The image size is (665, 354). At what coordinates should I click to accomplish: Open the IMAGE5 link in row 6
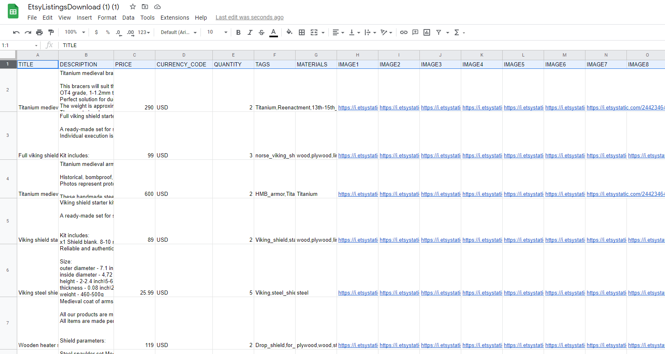[523, 293]
